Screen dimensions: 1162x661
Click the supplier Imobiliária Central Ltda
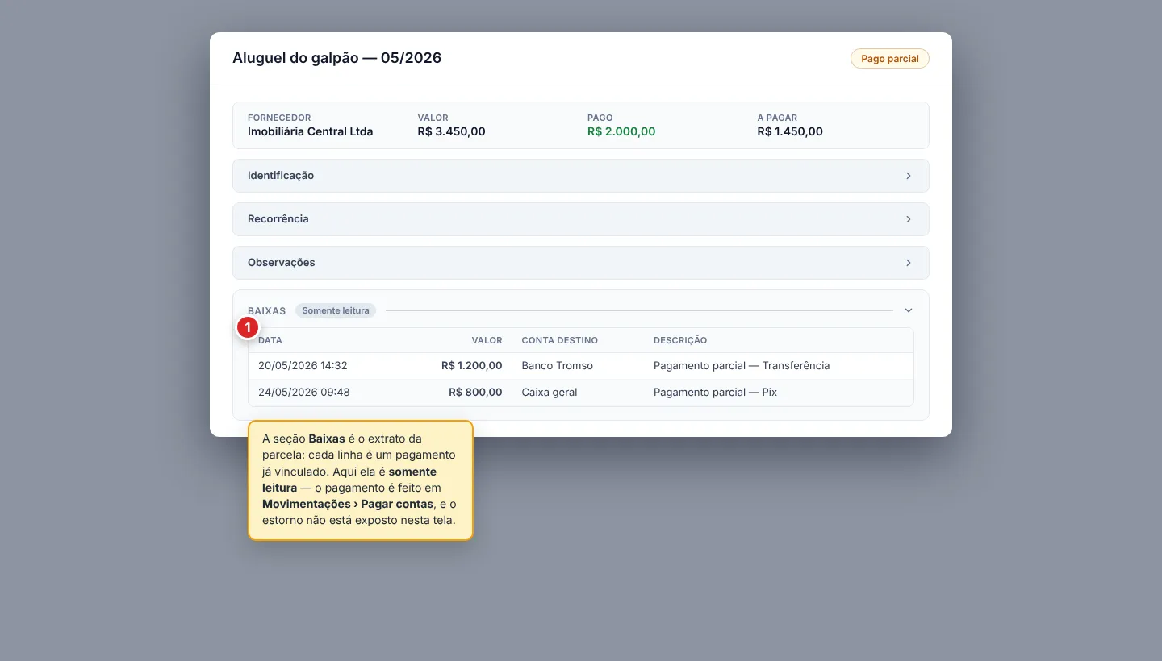311,131
